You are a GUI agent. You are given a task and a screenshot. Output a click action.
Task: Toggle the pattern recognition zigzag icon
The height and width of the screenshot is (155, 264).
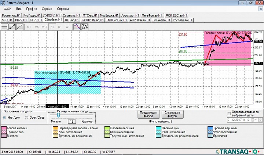click(x=85, y=27)
